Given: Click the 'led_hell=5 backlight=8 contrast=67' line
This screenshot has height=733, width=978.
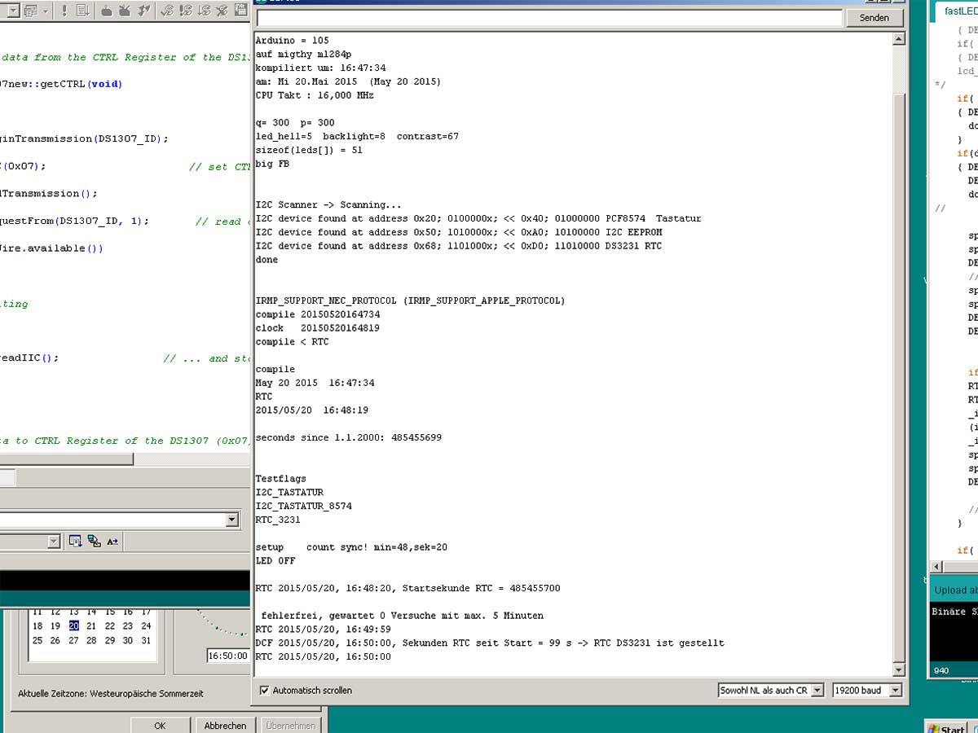Looking at the screenshot, I should tap(357, 136).
